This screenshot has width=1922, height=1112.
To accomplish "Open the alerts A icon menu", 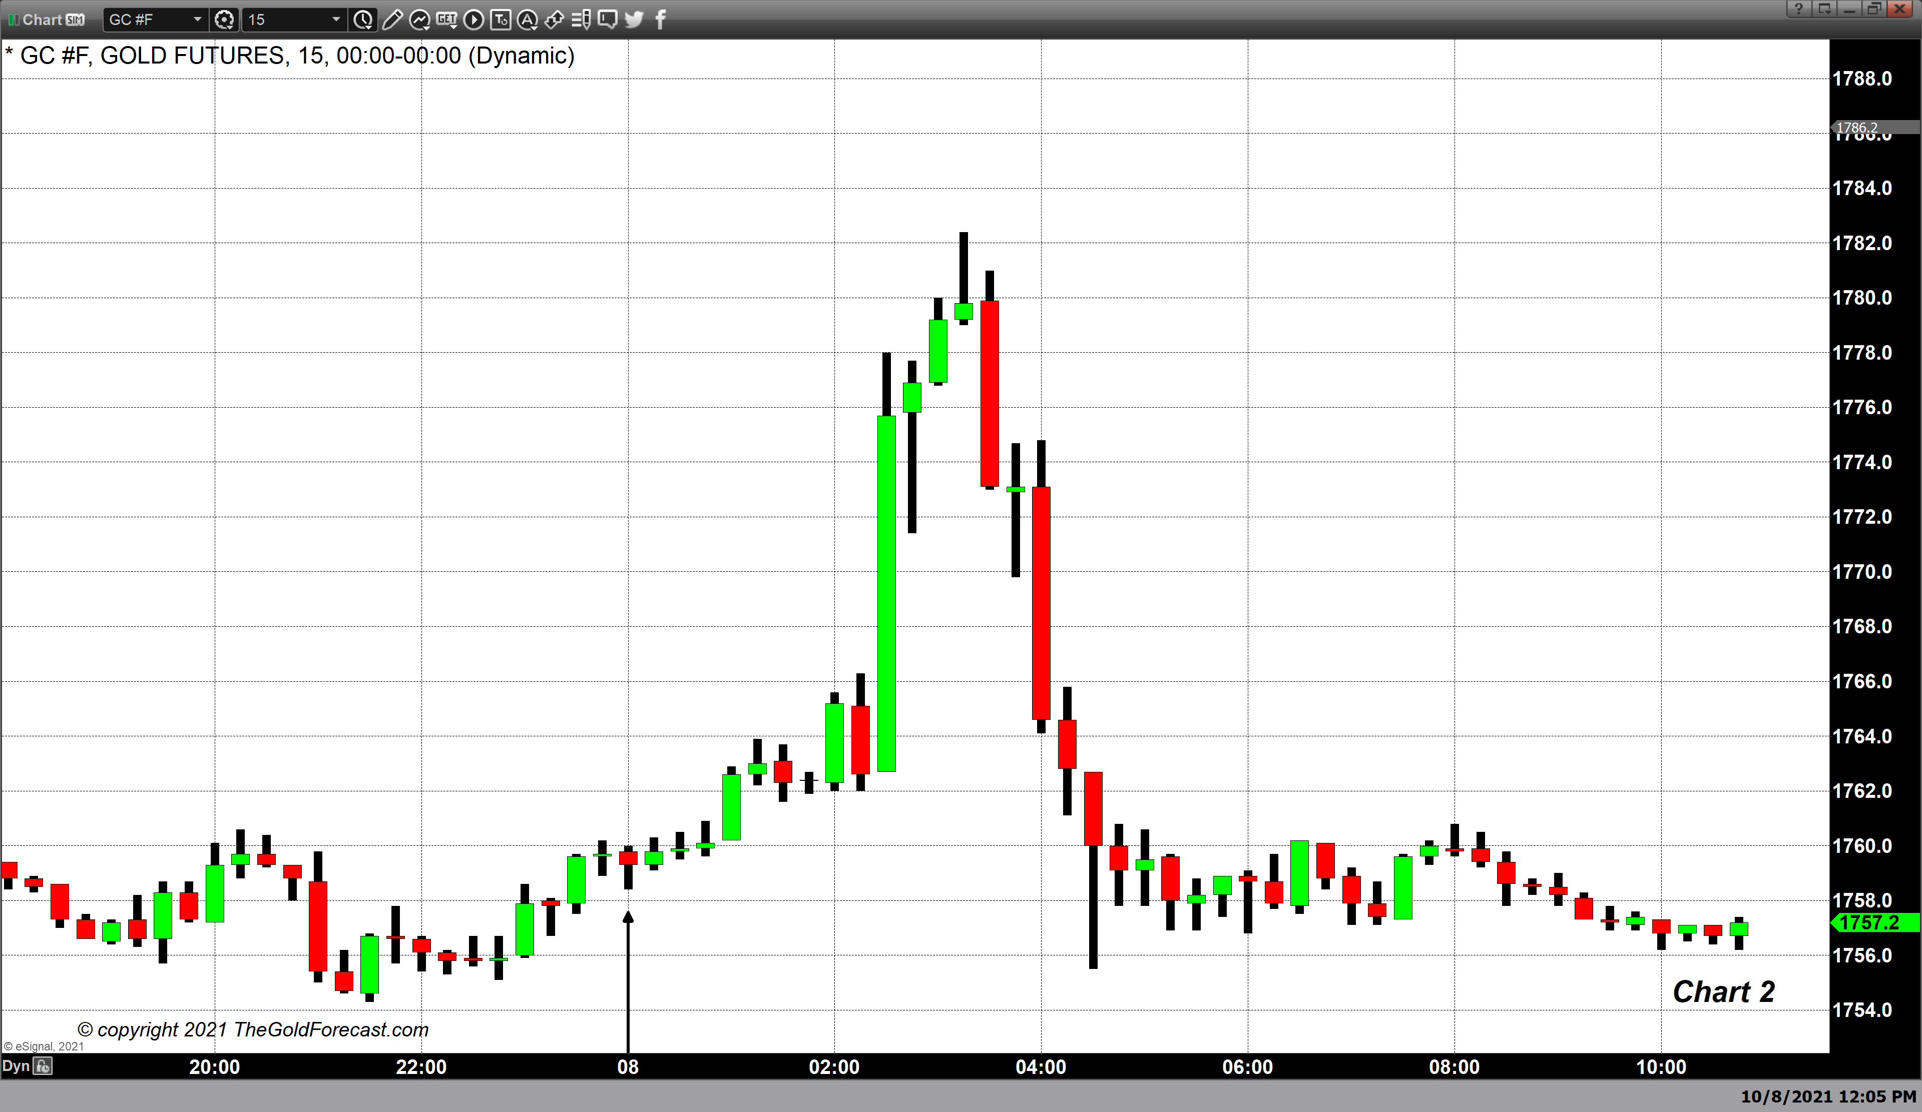I will [x=527, y=20].
